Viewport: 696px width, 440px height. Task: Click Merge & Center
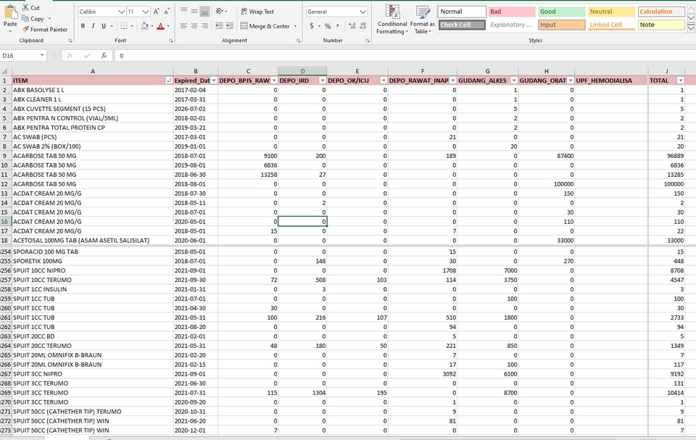click(x=265, y=26)
